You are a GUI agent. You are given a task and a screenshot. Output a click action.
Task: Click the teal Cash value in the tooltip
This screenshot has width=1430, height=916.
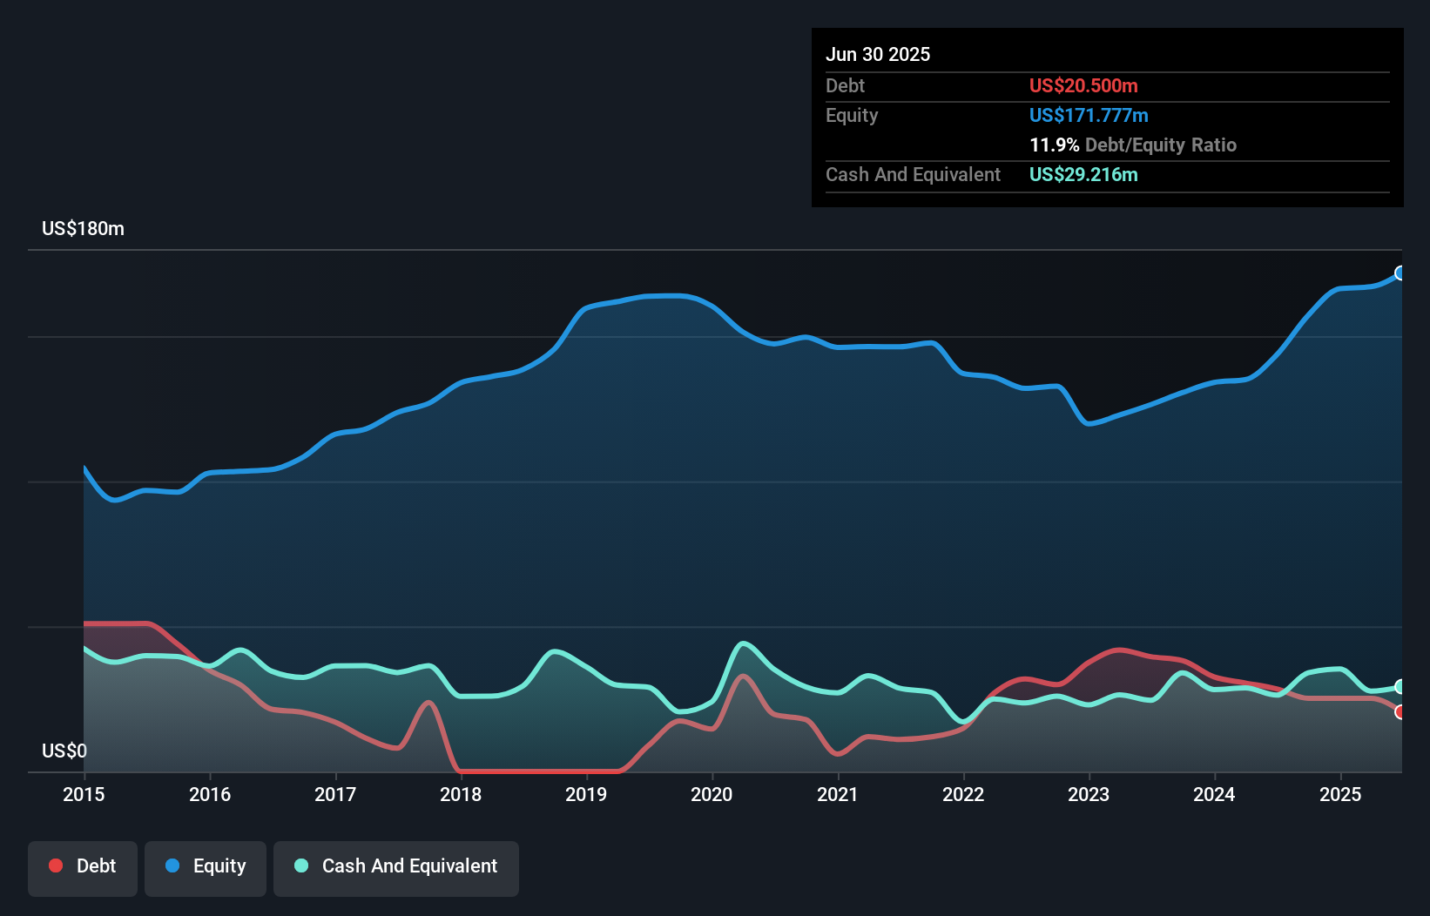[x=1083, y=174]
